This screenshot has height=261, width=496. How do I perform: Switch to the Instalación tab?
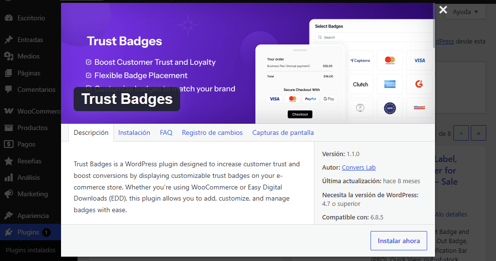pyautogui.click(x=134, y=132)
